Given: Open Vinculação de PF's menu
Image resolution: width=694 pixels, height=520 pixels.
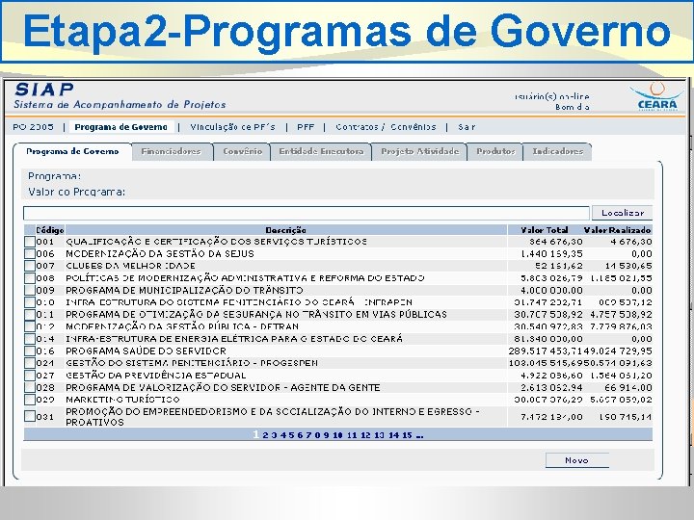Looking at the screenshot, I should point(233,127).
